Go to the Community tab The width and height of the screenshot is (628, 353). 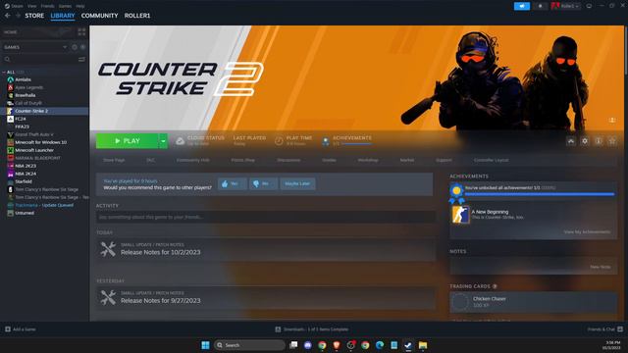pos(99,16)
